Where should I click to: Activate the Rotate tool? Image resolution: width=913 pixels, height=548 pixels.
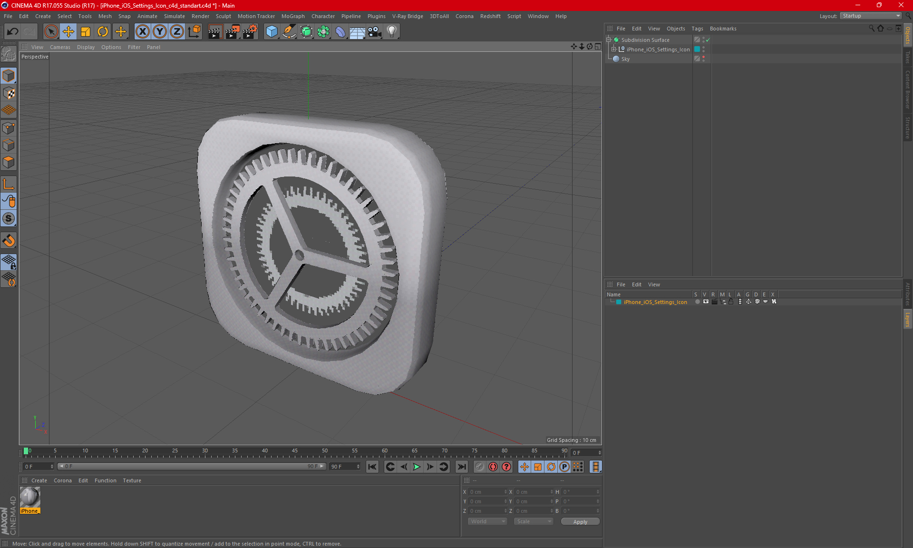pyautogui.click(x=103, y=31)
